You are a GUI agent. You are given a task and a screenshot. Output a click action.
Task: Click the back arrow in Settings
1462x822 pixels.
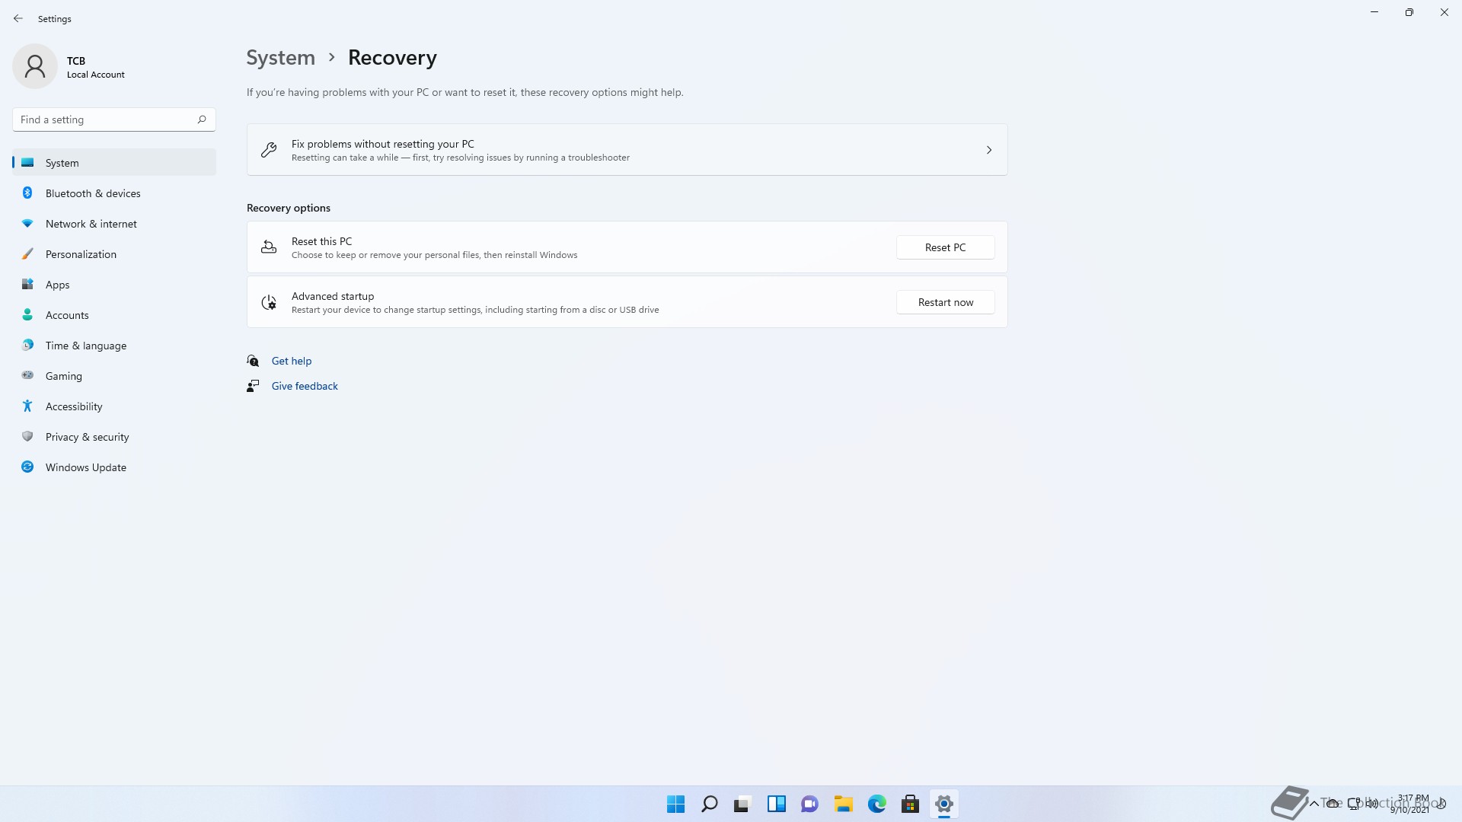[18, 18]
